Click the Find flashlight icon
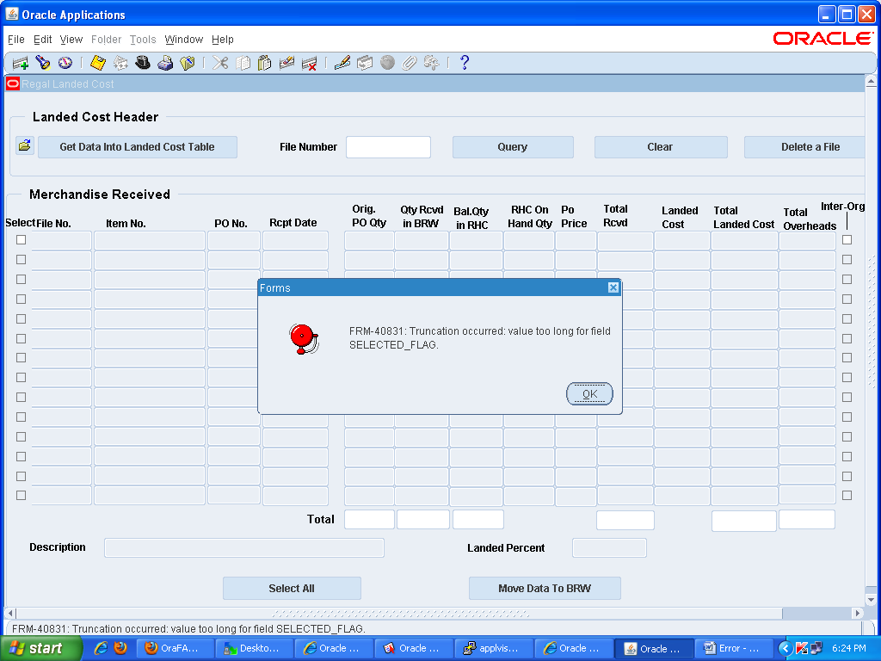 [x=42, y=63]
